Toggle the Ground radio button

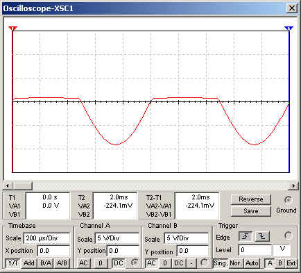(x=288, y=200)
